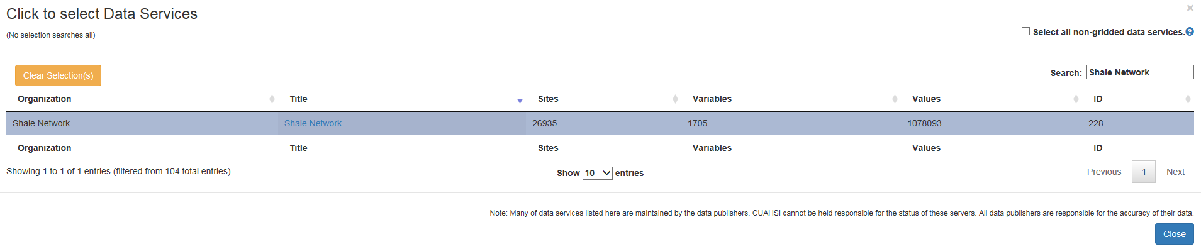
Task: Click the Variables column sort arrows
Action: (895, 99)
